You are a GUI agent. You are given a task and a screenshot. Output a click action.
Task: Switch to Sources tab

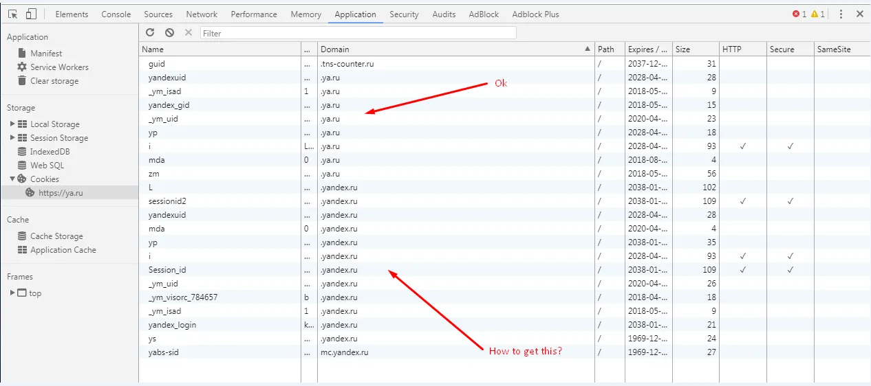point(158,14)
